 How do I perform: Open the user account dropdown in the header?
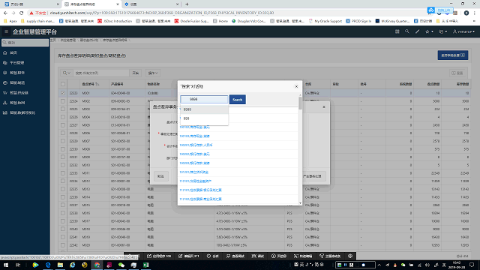click(463, 31)
